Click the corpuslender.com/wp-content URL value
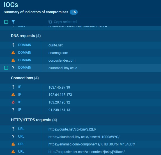This screenshot has width=161, height=155. pos(87,152)
